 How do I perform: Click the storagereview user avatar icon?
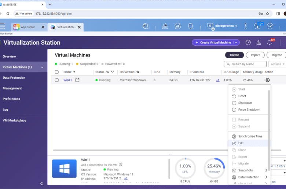pos(210,26)
